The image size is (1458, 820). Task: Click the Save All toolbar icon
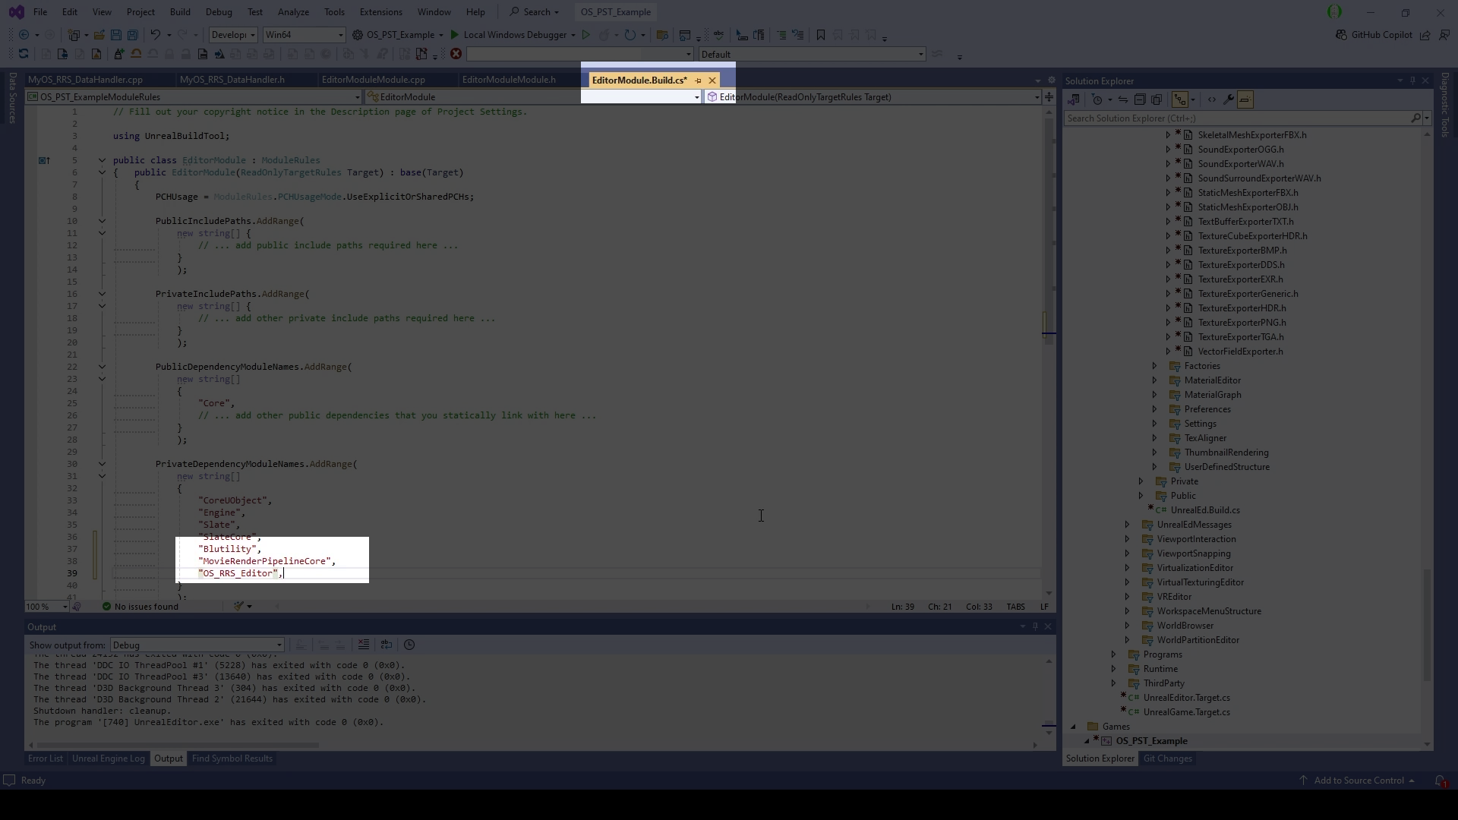(133, 35)
